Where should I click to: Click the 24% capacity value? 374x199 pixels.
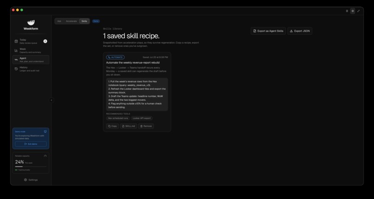coord(19,162)
